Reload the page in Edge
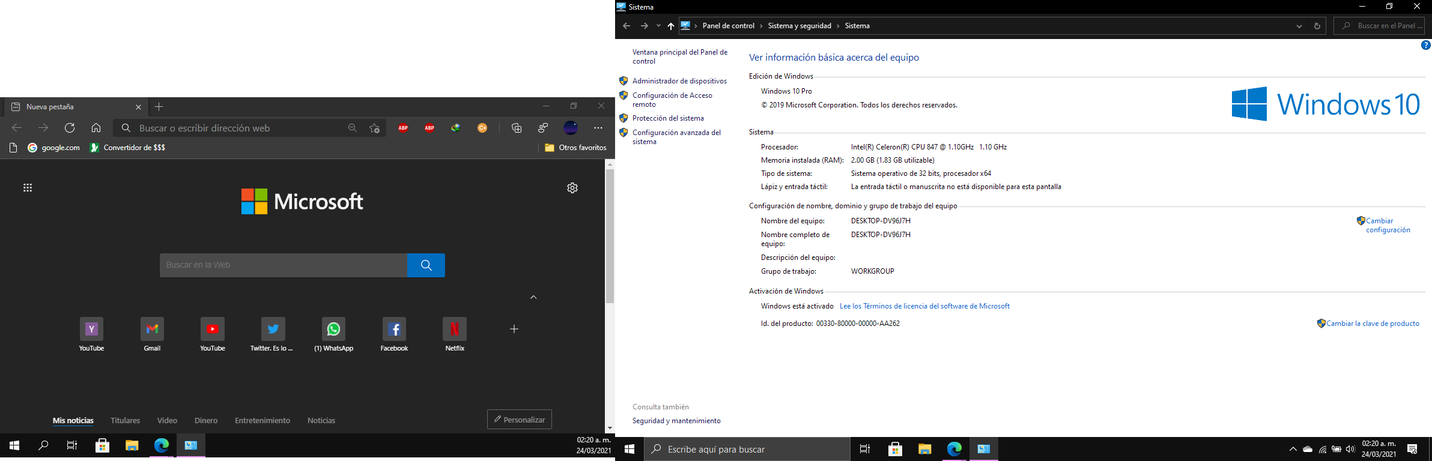 pyautogui.click(x=70, y=128)
